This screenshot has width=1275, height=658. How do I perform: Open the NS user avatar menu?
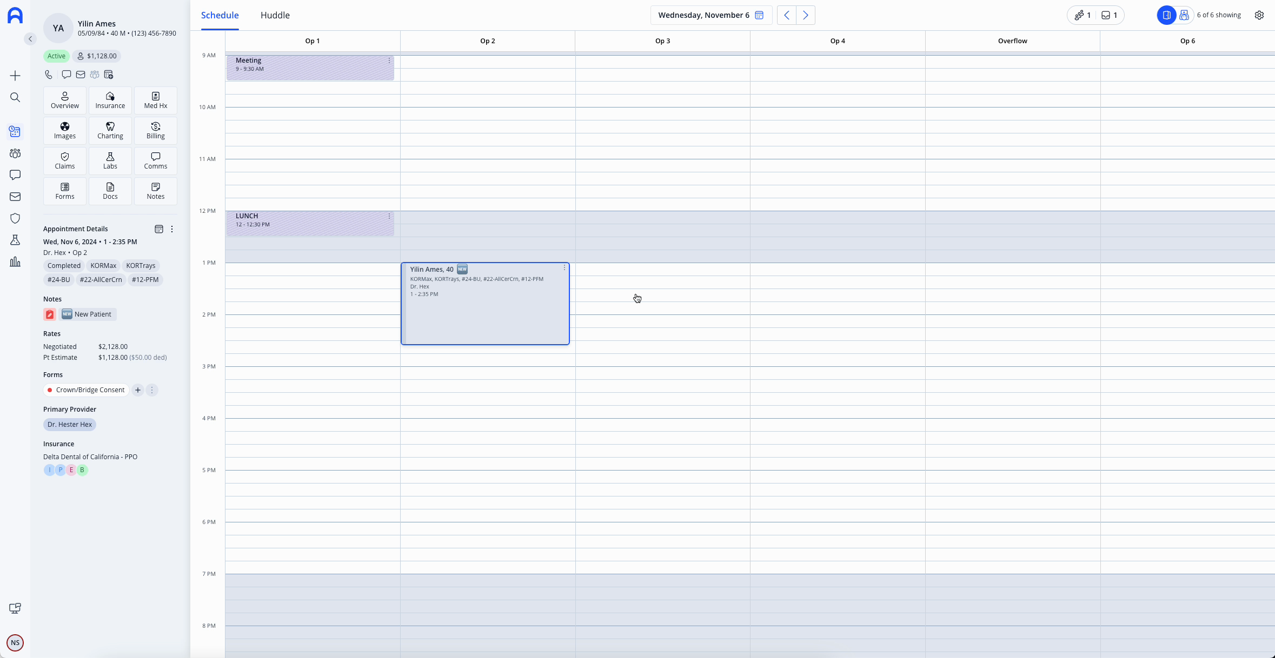(15, 643)
